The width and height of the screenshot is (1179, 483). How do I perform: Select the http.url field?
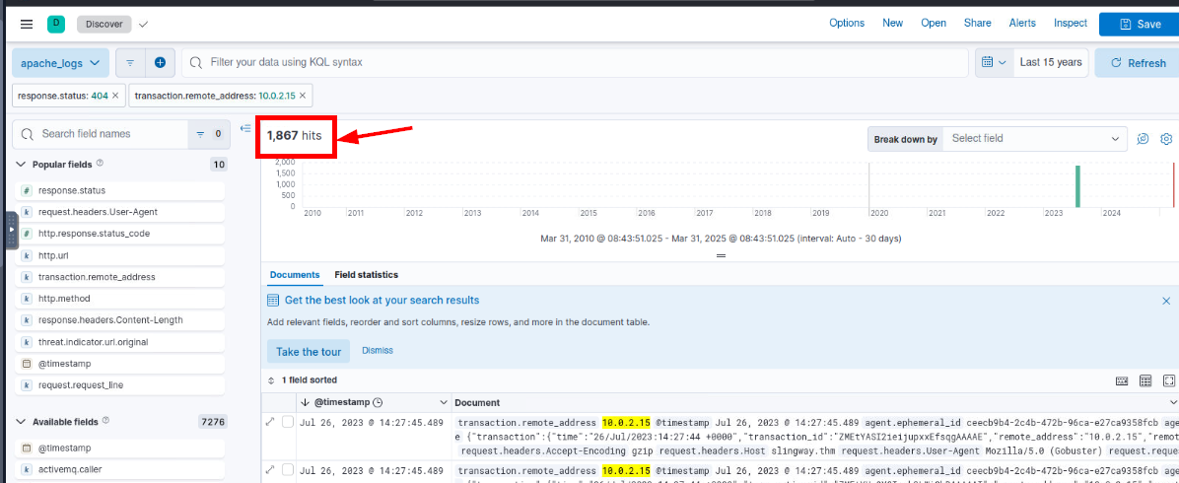[120, 255]
